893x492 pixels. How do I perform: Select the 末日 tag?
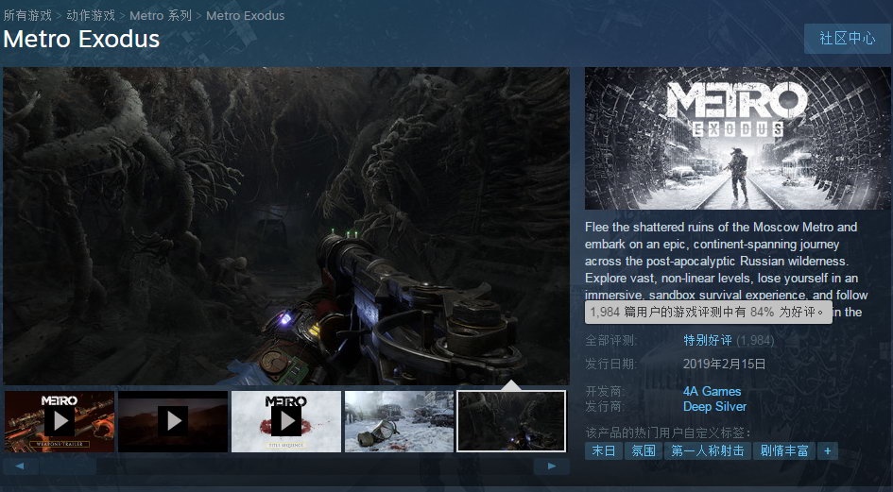[x=603, y=451]
